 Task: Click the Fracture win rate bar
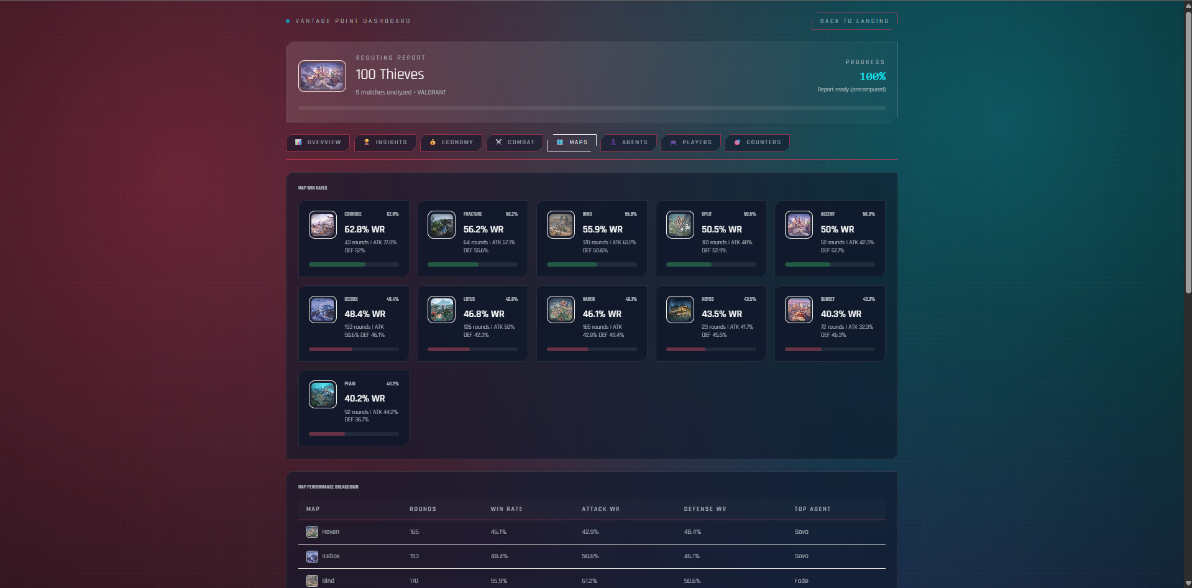pos(472,265)
